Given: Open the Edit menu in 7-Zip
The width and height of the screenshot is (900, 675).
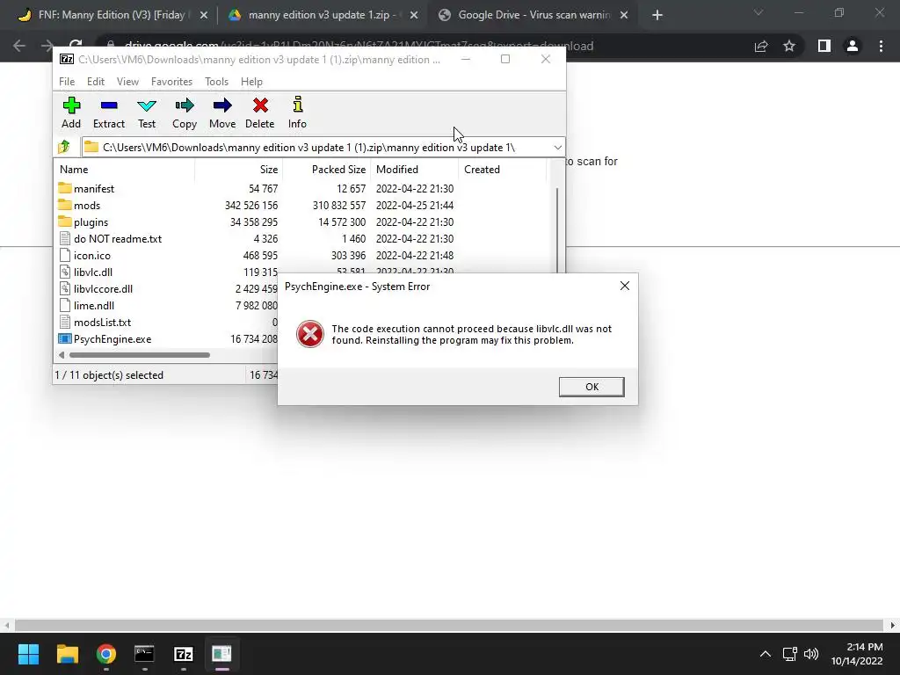Looking at the screenshot, I should pos(96,82).
